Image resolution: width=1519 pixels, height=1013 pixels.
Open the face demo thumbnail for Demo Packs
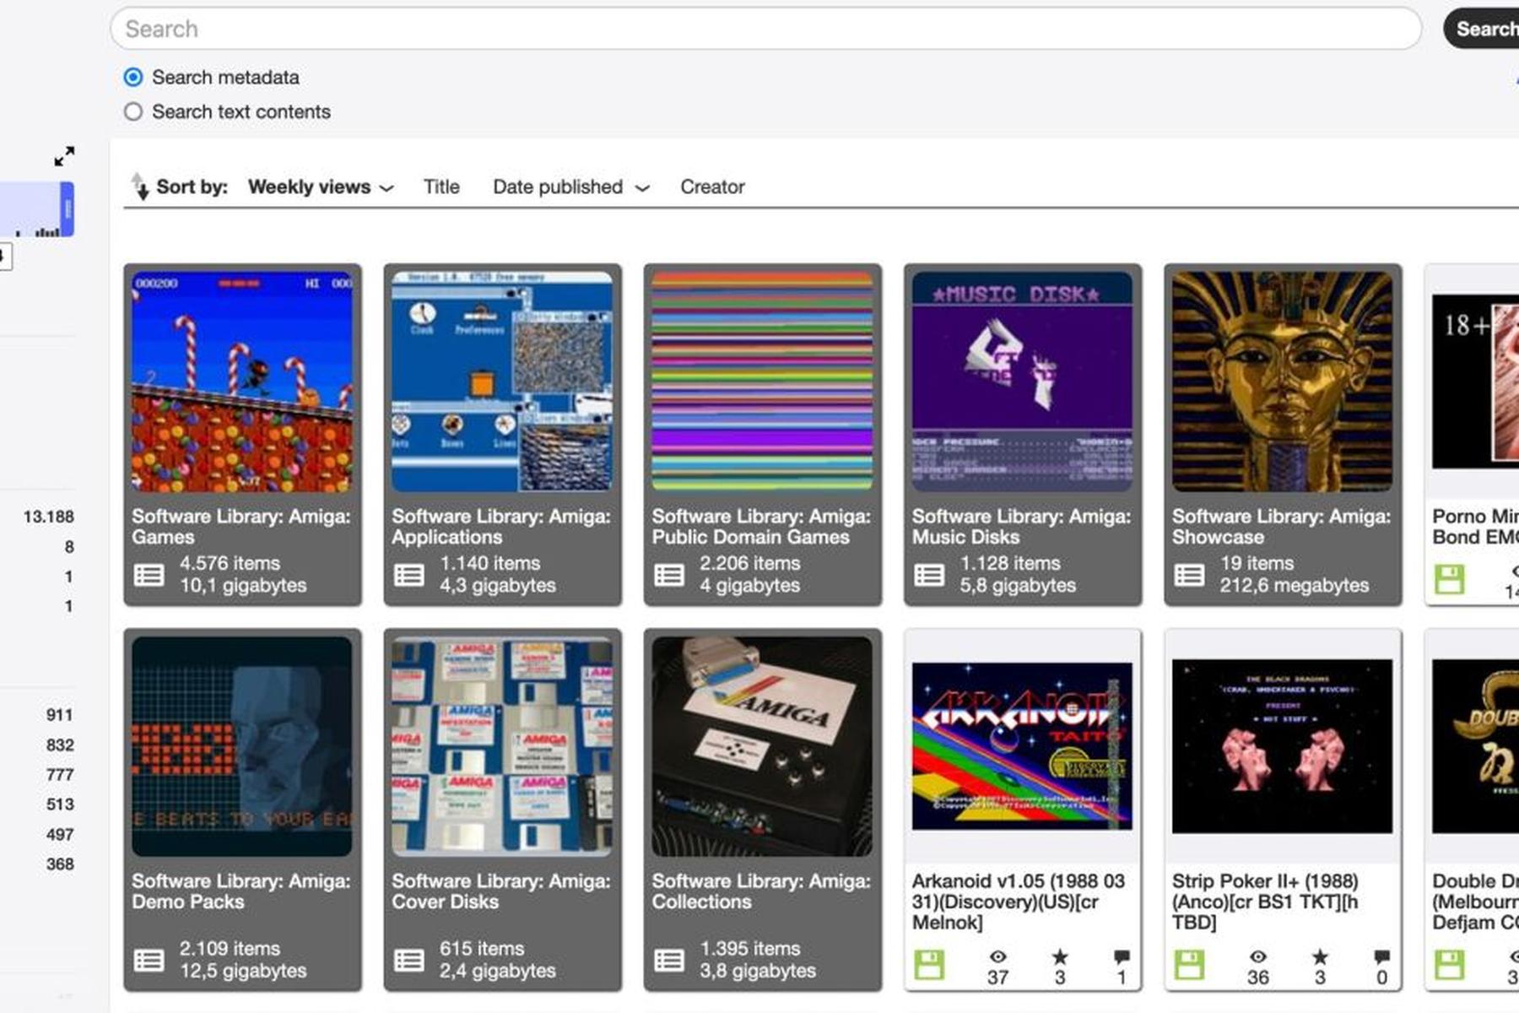tap(242, 746)
